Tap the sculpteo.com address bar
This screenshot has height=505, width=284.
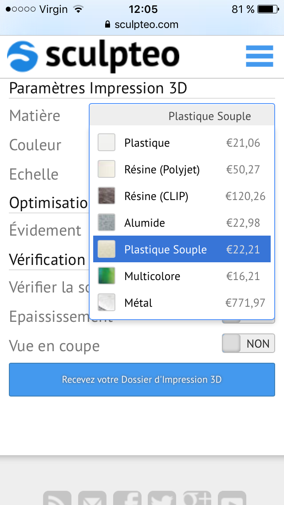[x=142, y=24]
